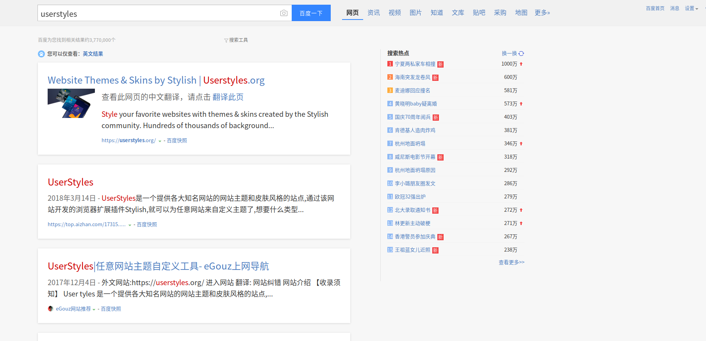Click the rank 1 badge beside 宁夏两私家车相撞

click(x=390, y=64)
